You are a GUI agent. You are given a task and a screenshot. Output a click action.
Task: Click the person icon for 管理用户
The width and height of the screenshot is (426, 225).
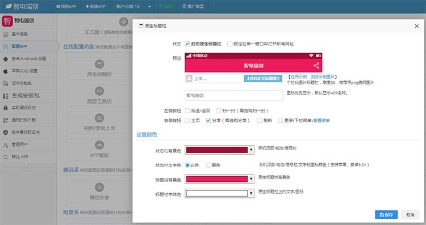click(x=6, y=145)
